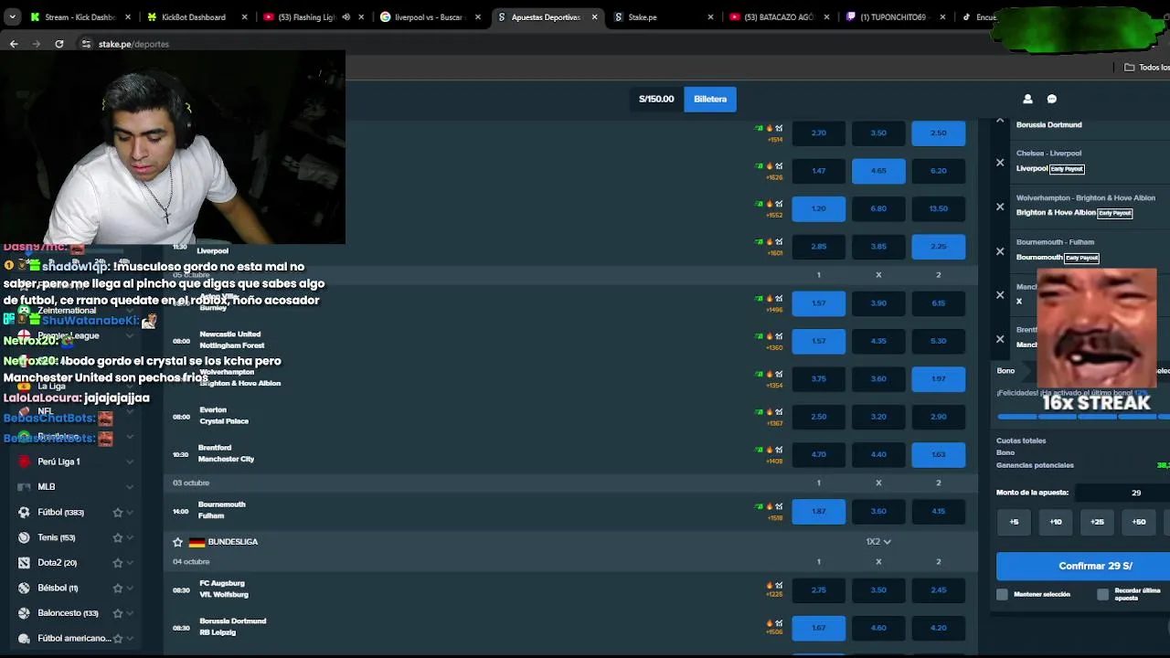Image resolution: width=1170 pixels, height=658 pixels.
Task: Click browser back arrow button
Action: (x=14, y=44)
